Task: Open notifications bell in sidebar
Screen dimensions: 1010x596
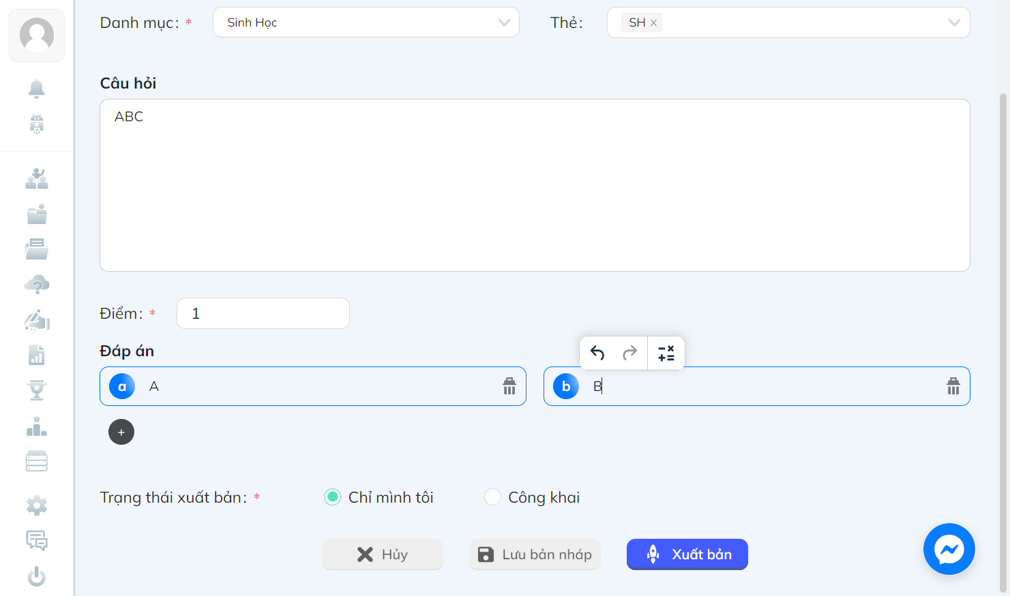Action: (37, 89)
